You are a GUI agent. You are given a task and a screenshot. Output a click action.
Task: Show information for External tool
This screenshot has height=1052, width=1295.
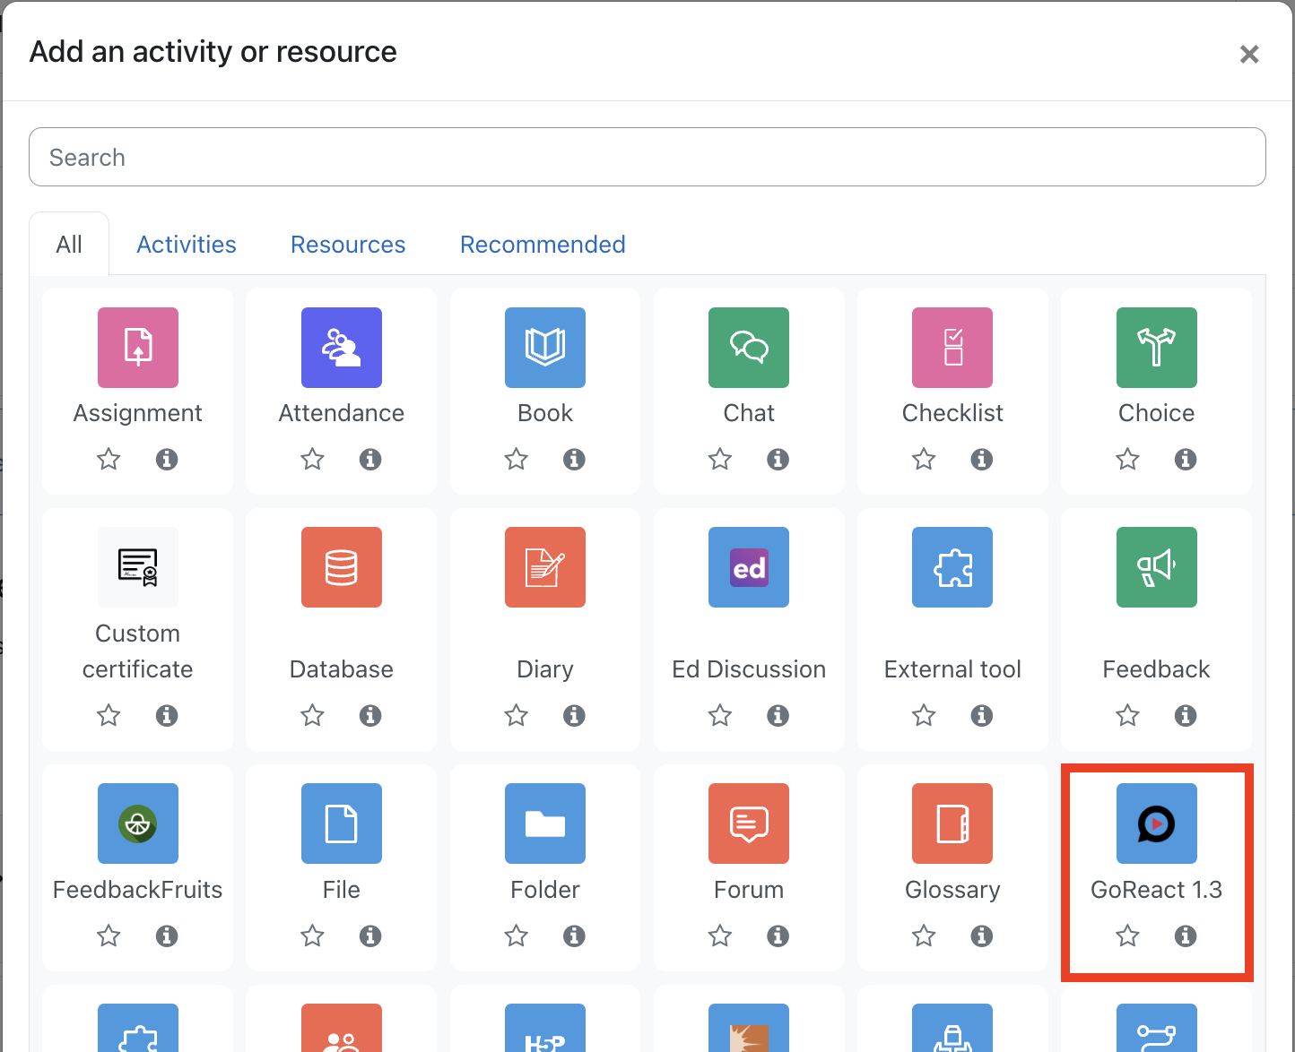[x=982, y=716]
